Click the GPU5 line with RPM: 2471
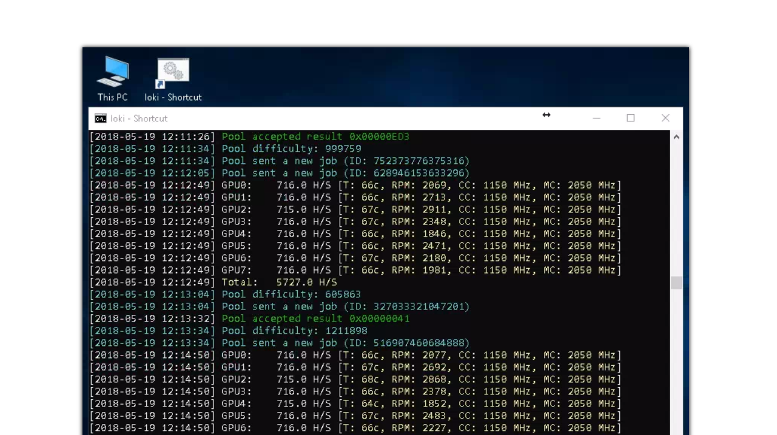The width and height of the screenshot is (777, 435). point(356,246)
